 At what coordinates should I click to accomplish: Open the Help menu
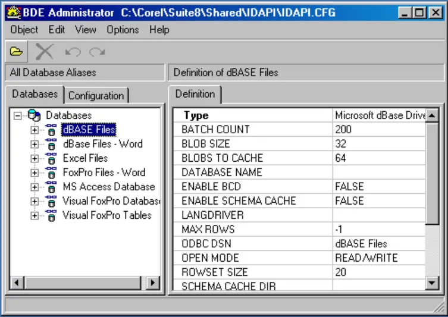point(159,30)
